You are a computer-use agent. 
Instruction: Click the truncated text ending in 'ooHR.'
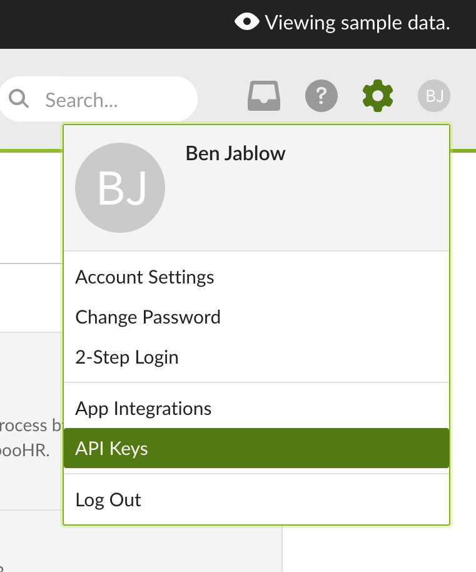24,451
